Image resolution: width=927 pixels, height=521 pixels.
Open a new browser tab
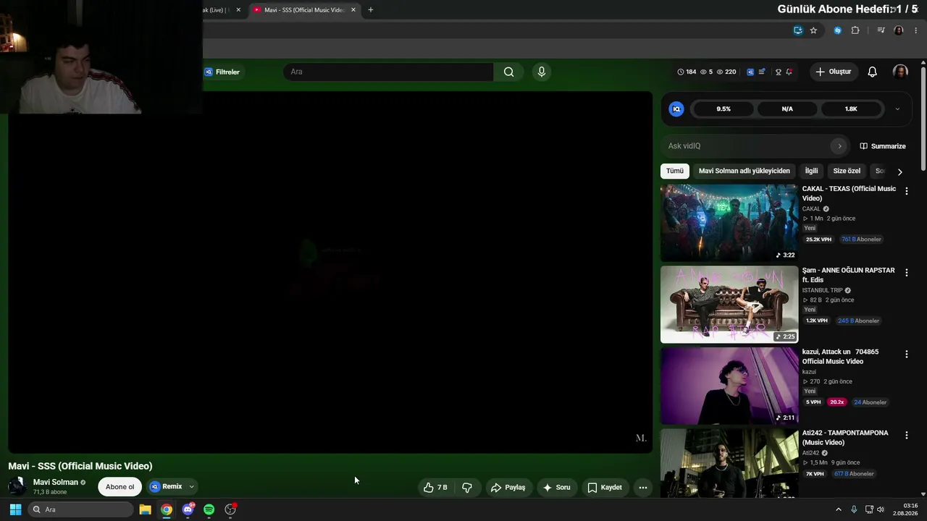(371, 10)
